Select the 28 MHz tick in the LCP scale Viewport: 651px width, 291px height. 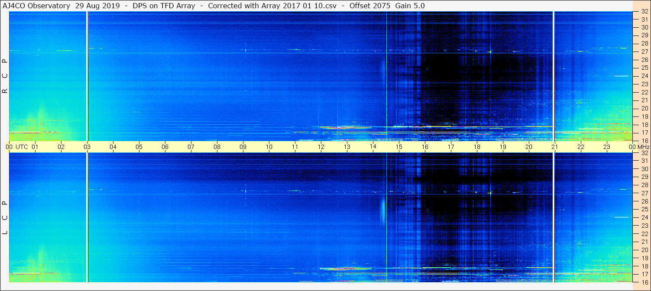point(644,185)
